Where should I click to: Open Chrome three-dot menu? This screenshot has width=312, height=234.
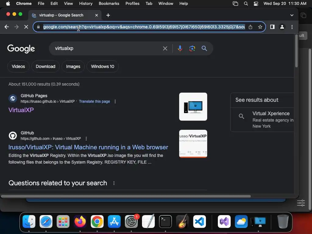click(x=292, y=27)
